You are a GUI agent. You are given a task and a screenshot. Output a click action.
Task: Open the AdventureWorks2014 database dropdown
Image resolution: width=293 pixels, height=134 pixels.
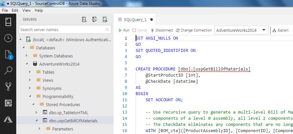pyautogui.click(x=241, y=30)
